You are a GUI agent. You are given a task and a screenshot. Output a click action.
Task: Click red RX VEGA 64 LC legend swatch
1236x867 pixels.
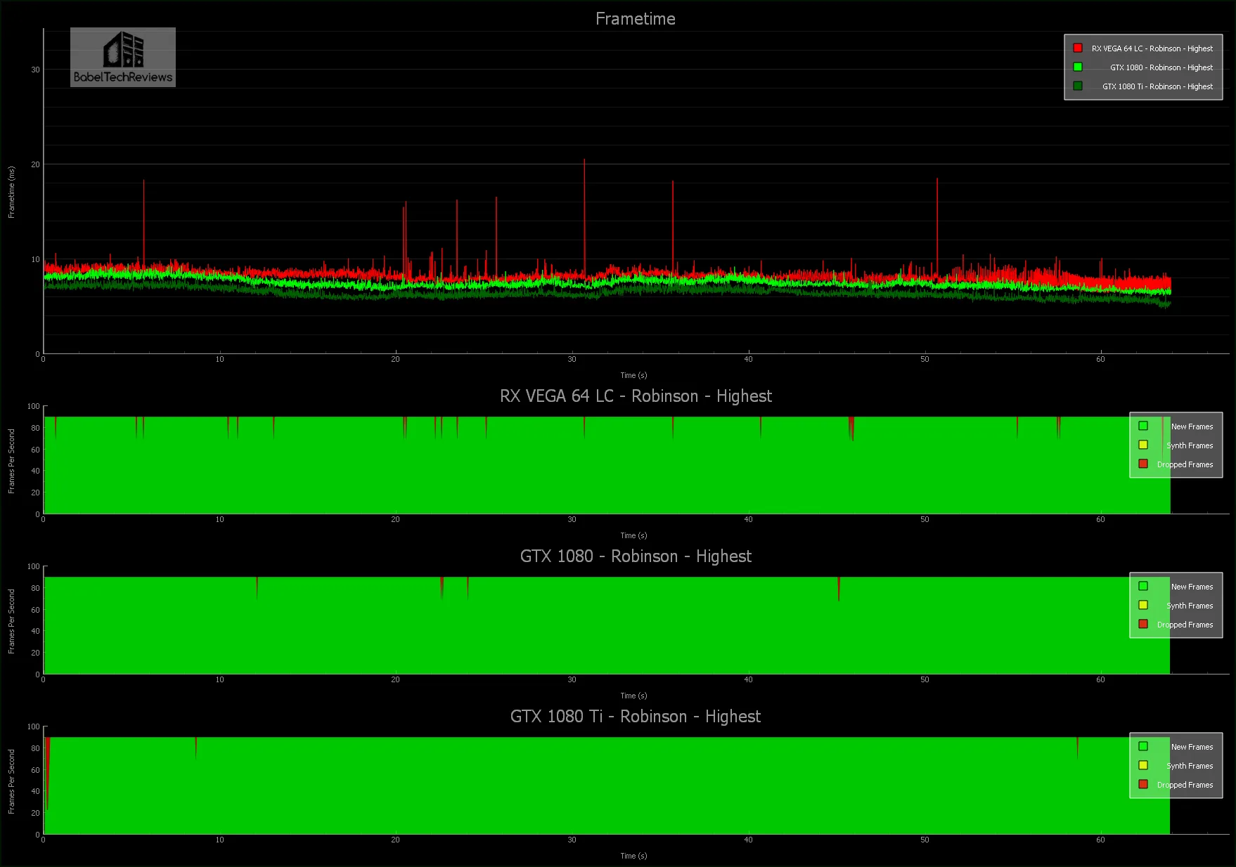[x=1077, y=48]
